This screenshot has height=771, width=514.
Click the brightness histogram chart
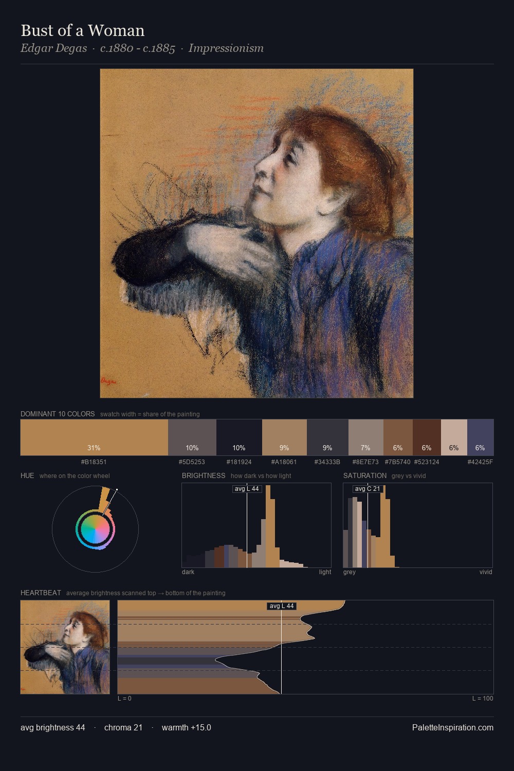click(256, 525)
